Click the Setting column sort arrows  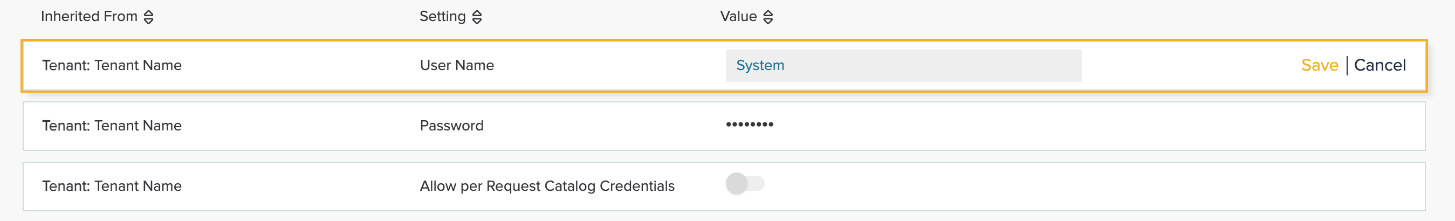click(x=477, y=17)
